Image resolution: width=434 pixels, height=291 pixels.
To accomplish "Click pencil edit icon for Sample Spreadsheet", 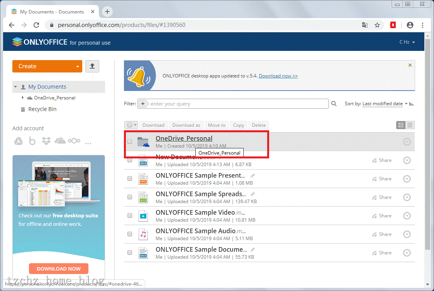I will click(253, 194).
